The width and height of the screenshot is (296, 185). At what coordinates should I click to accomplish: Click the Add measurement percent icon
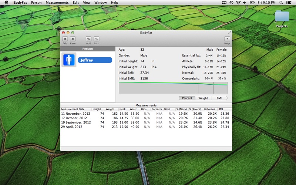pyautogui.click(x=88, y=39)
